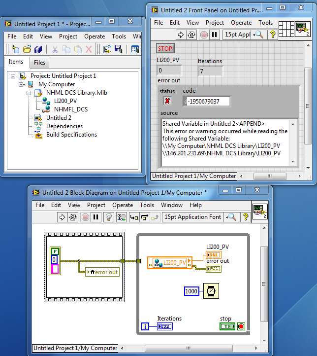Toggle Retain Wire Values button
Image resolution: width=317 pixels, height=356 pixels.
click(121, 217)
